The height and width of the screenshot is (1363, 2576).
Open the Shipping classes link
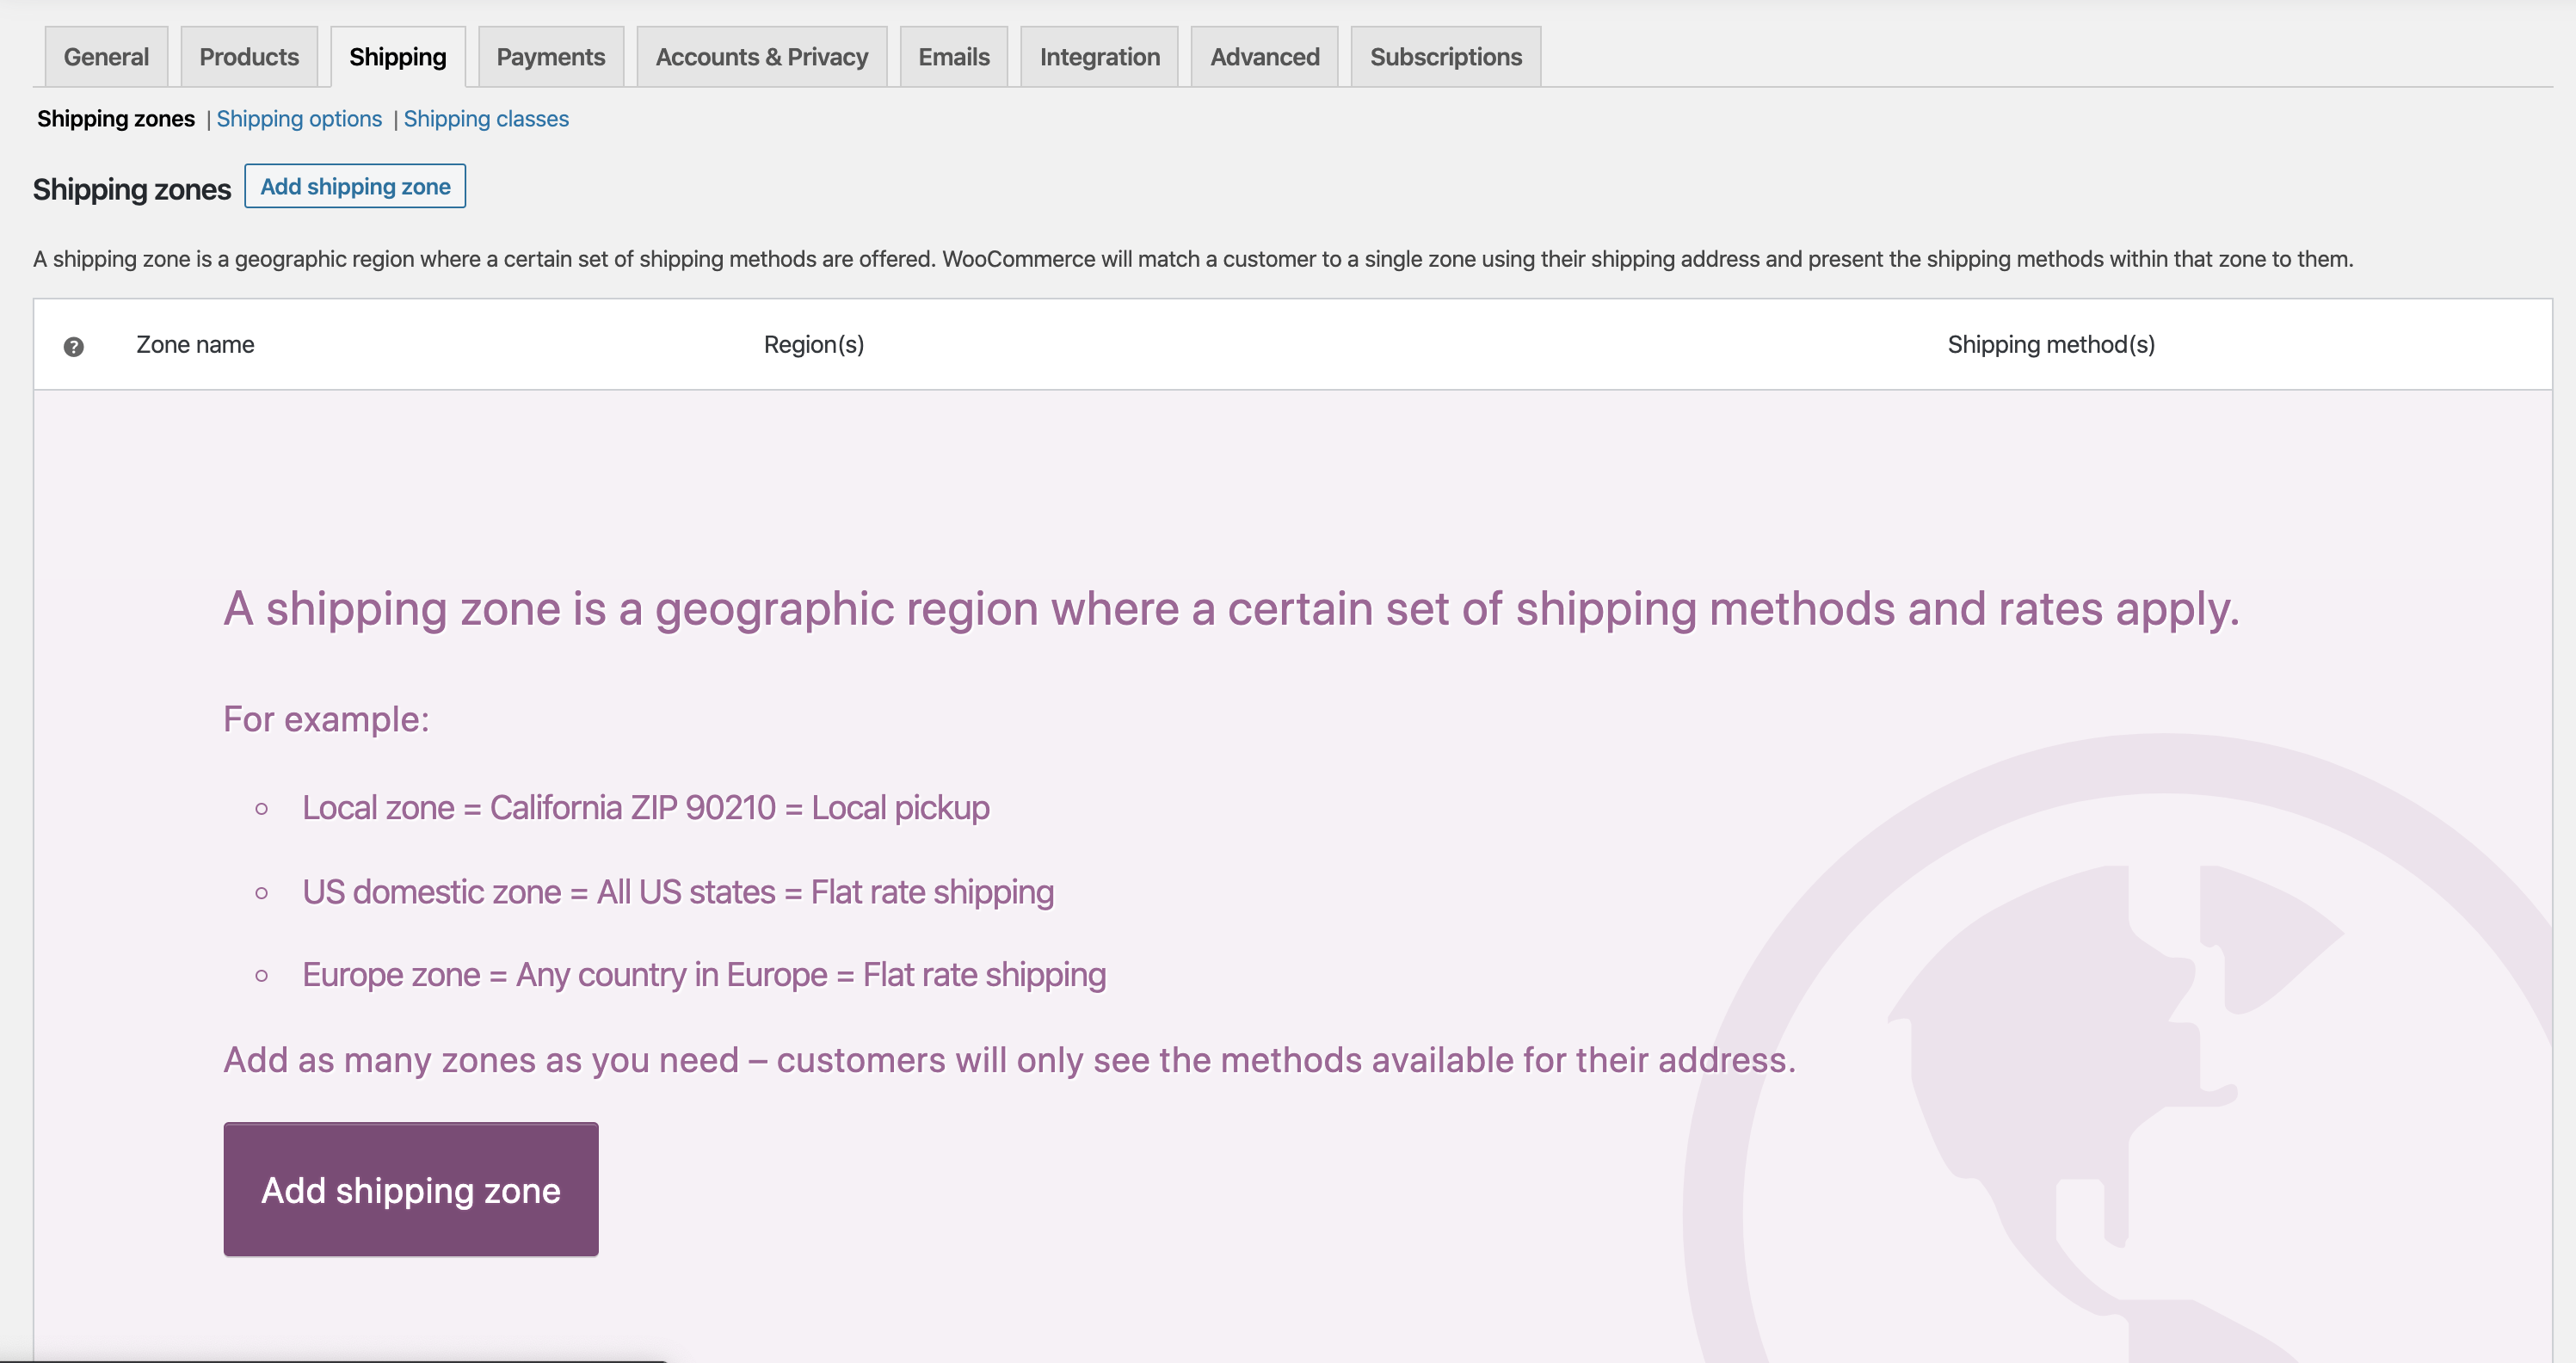486,119
